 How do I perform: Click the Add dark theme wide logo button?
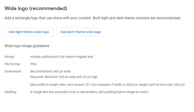[80, 32]
